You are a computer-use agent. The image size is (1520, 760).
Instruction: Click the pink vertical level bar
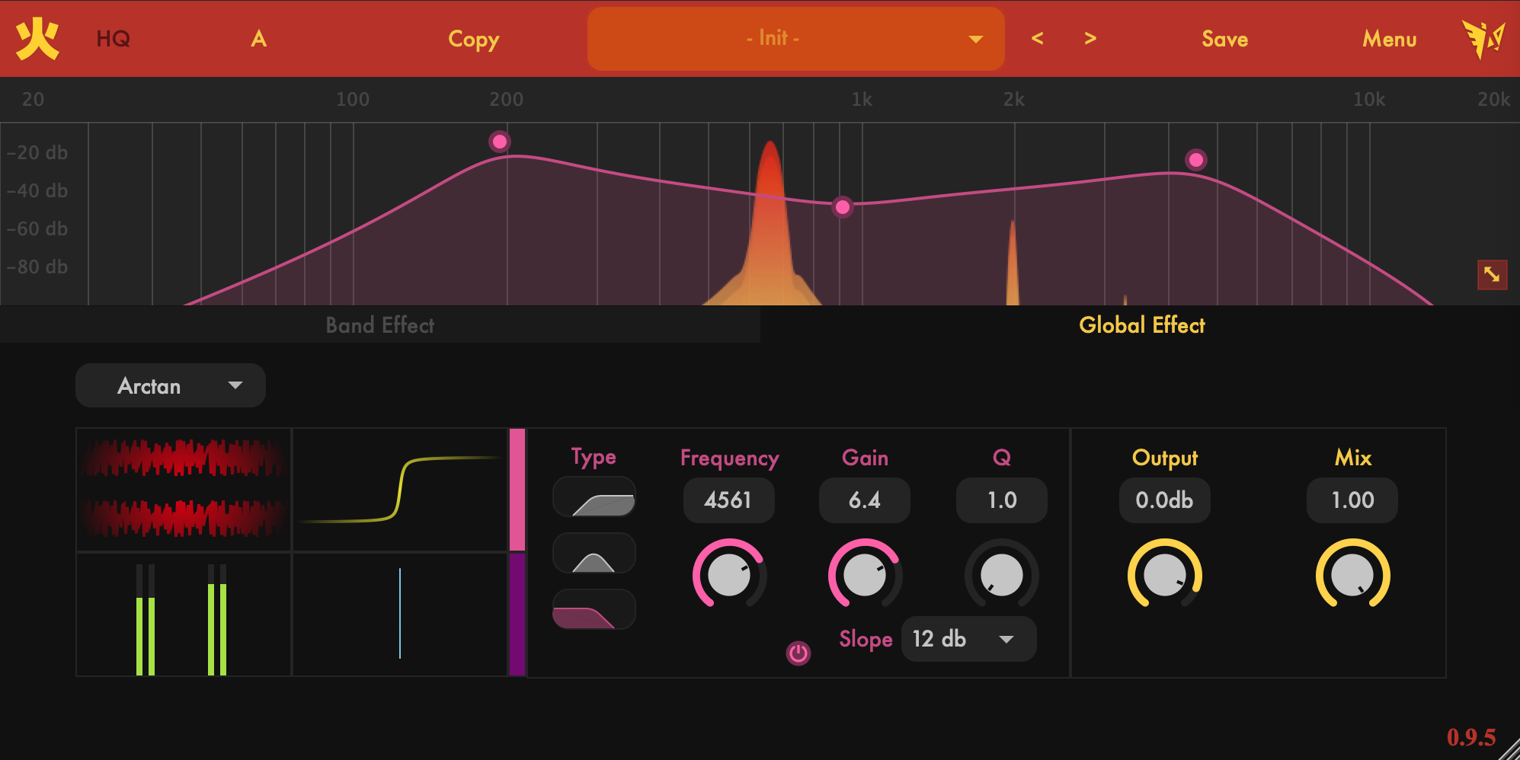(x=517, y=490)
